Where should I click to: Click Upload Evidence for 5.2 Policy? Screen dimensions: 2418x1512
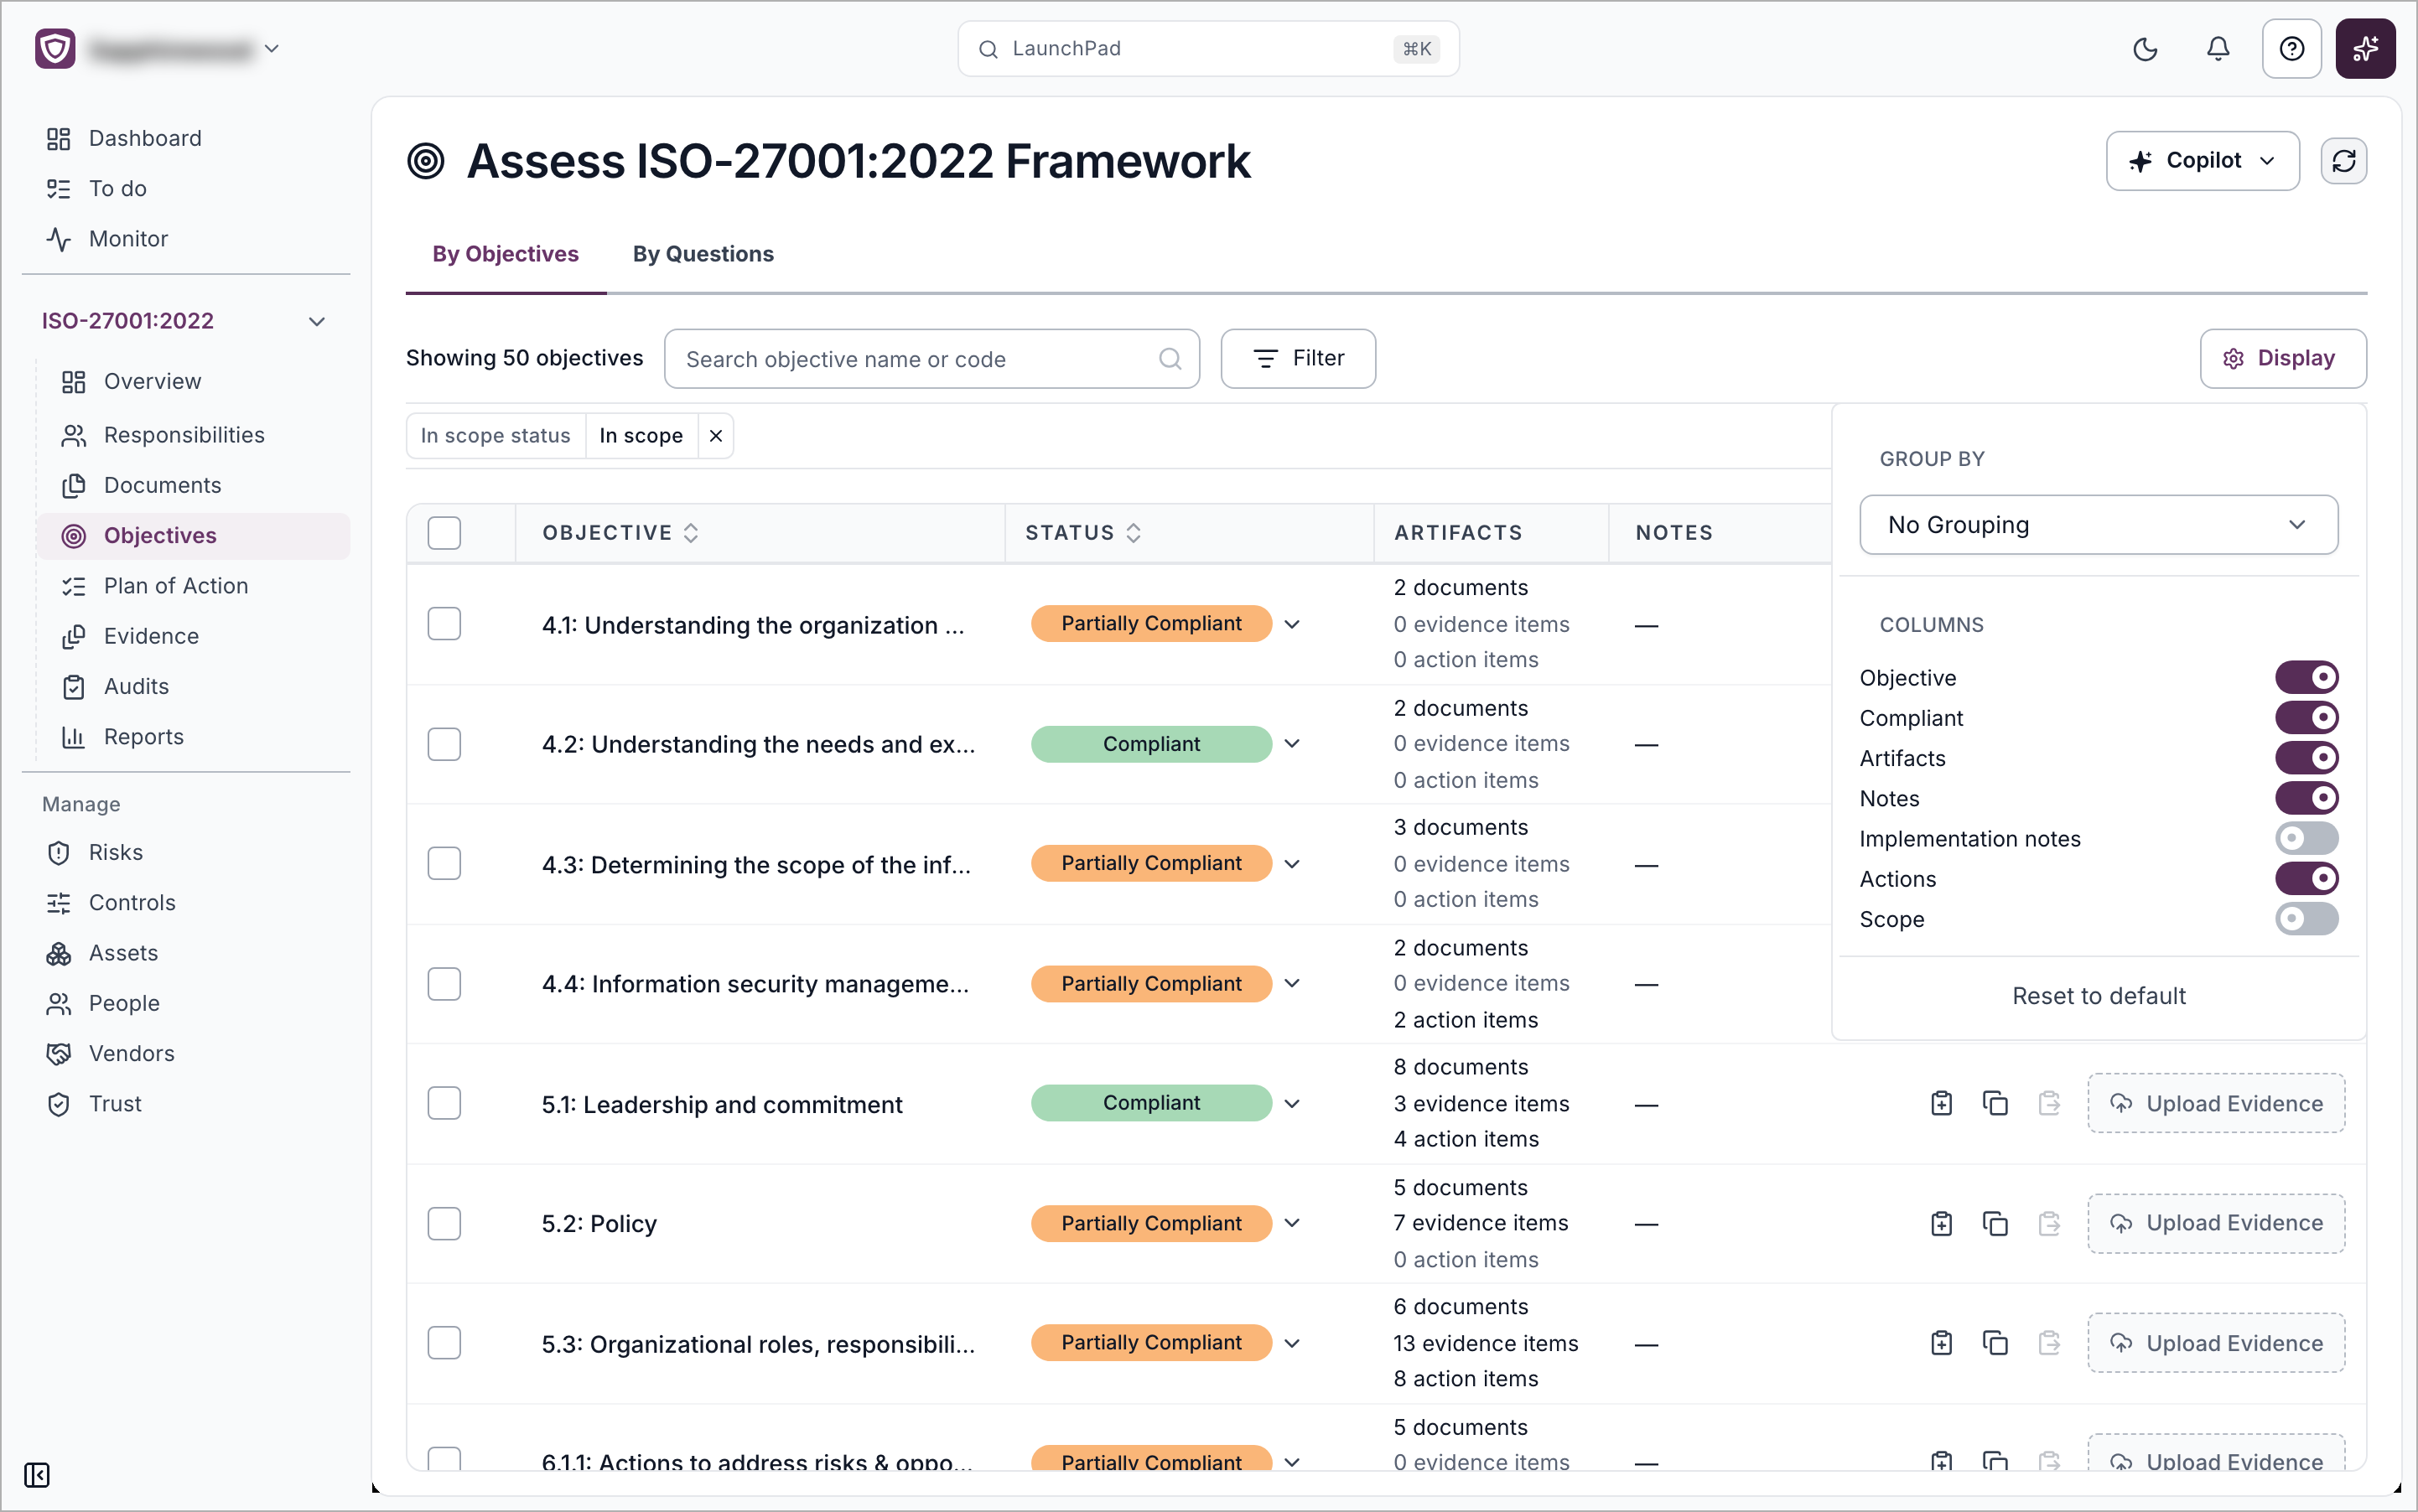pyautogui.click(x=2215, y=1223)
